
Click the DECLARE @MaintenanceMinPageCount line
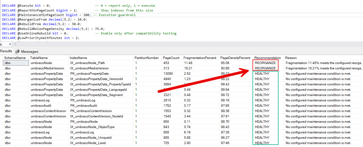tap(46, 15)
